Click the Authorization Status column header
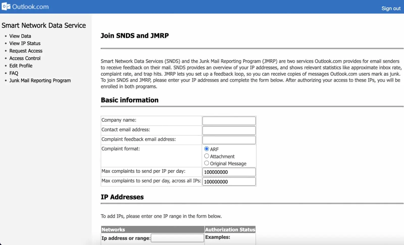This screenshot has height=245, width=404. pyautogui.click(x=230, y=230)
